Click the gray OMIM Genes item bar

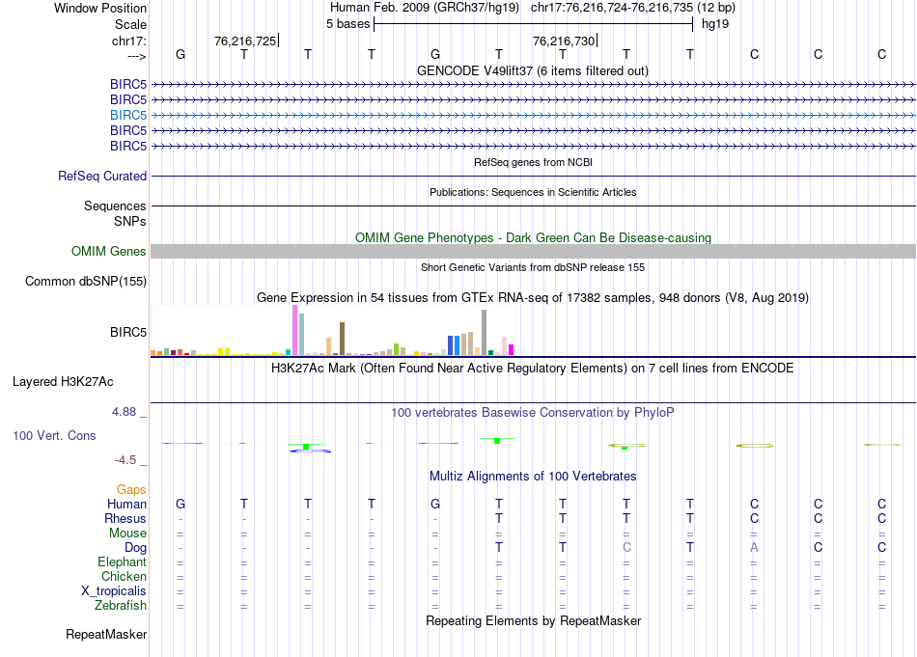(x=533, y=252)
